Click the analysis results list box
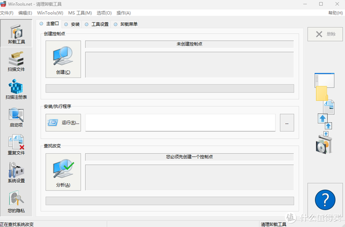Viewport: 345px width, 227px height. click(189, 178)
